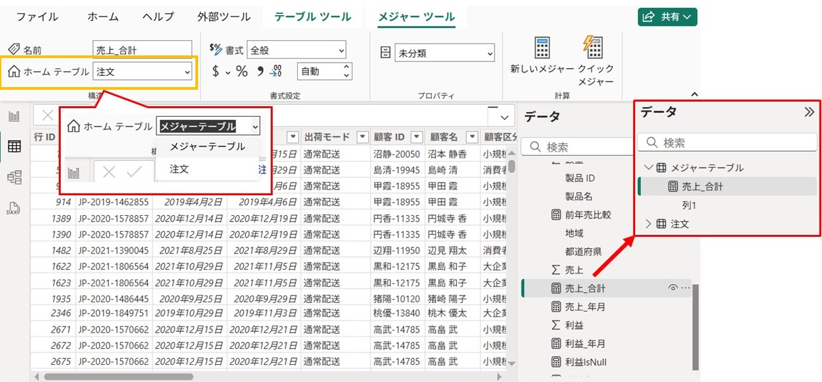Click the 検索 box in the right データ inset

[727, 143]
